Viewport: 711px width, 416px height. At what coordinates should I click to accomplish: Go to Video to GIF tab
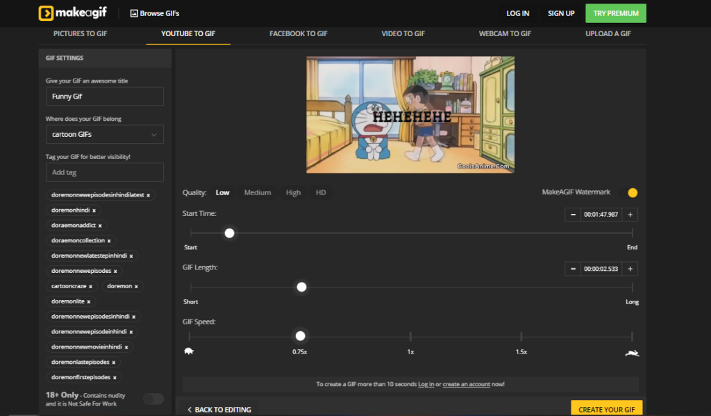tap(403, 33)
